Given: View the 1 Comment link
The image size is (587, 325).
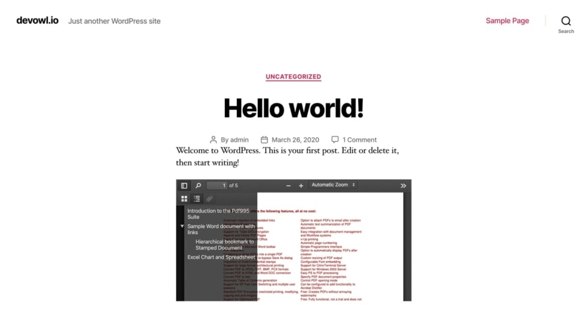Looking at the screenshot, I should pos(359,140).
